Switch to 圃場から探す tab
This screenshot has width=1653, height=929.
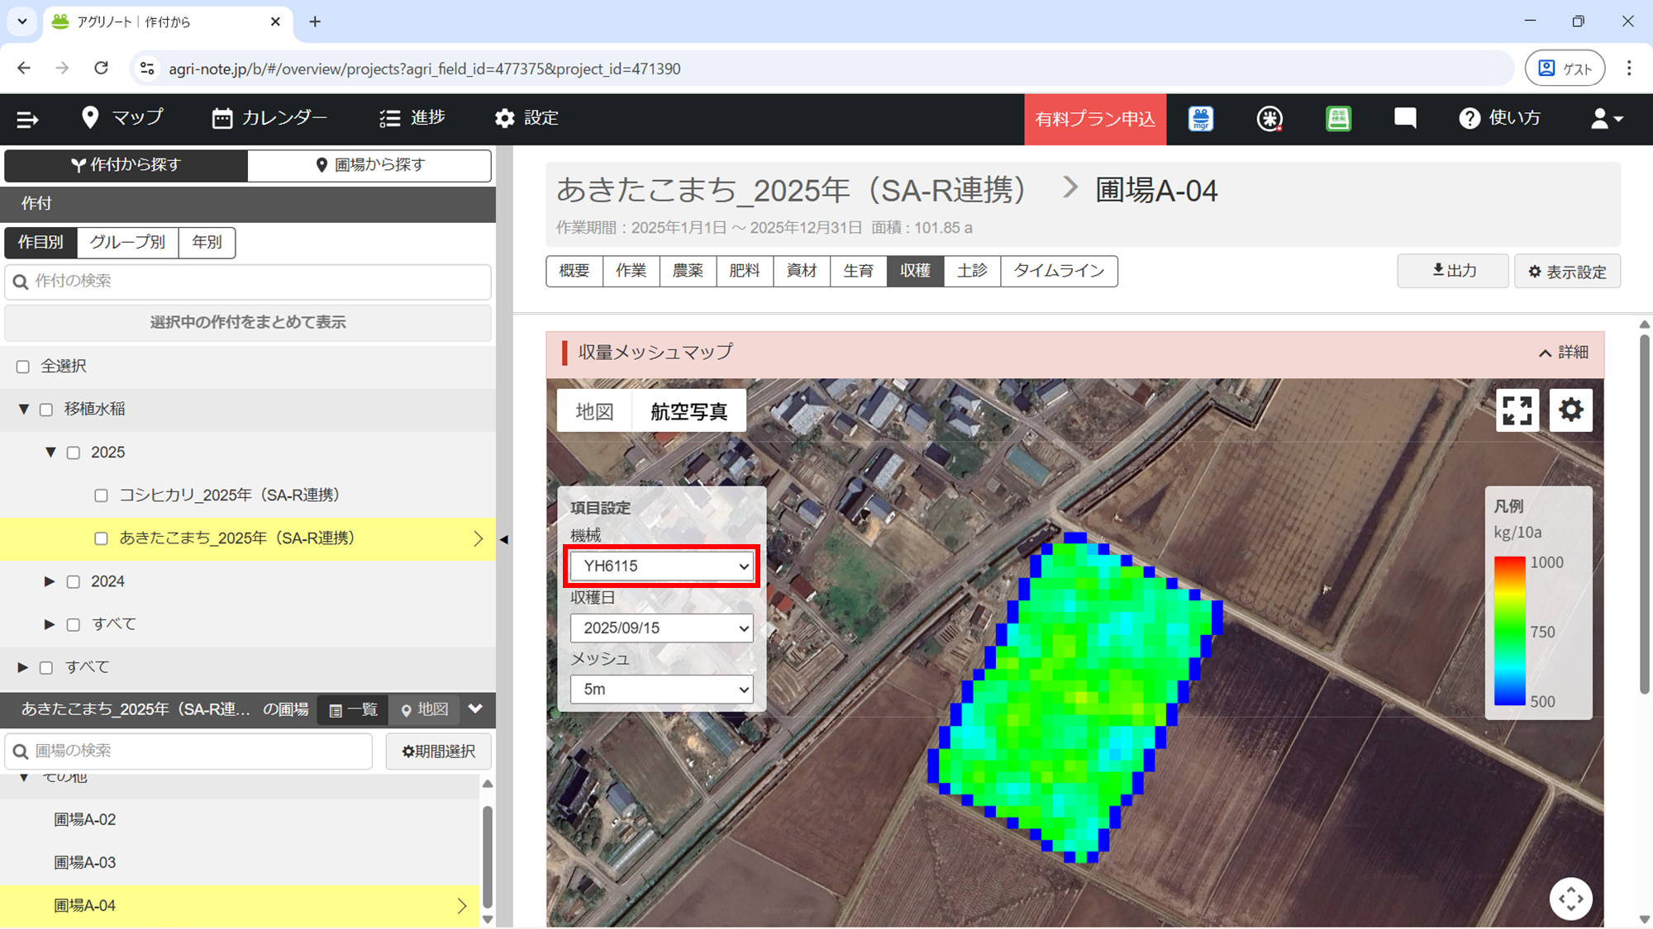pos(369,165)
